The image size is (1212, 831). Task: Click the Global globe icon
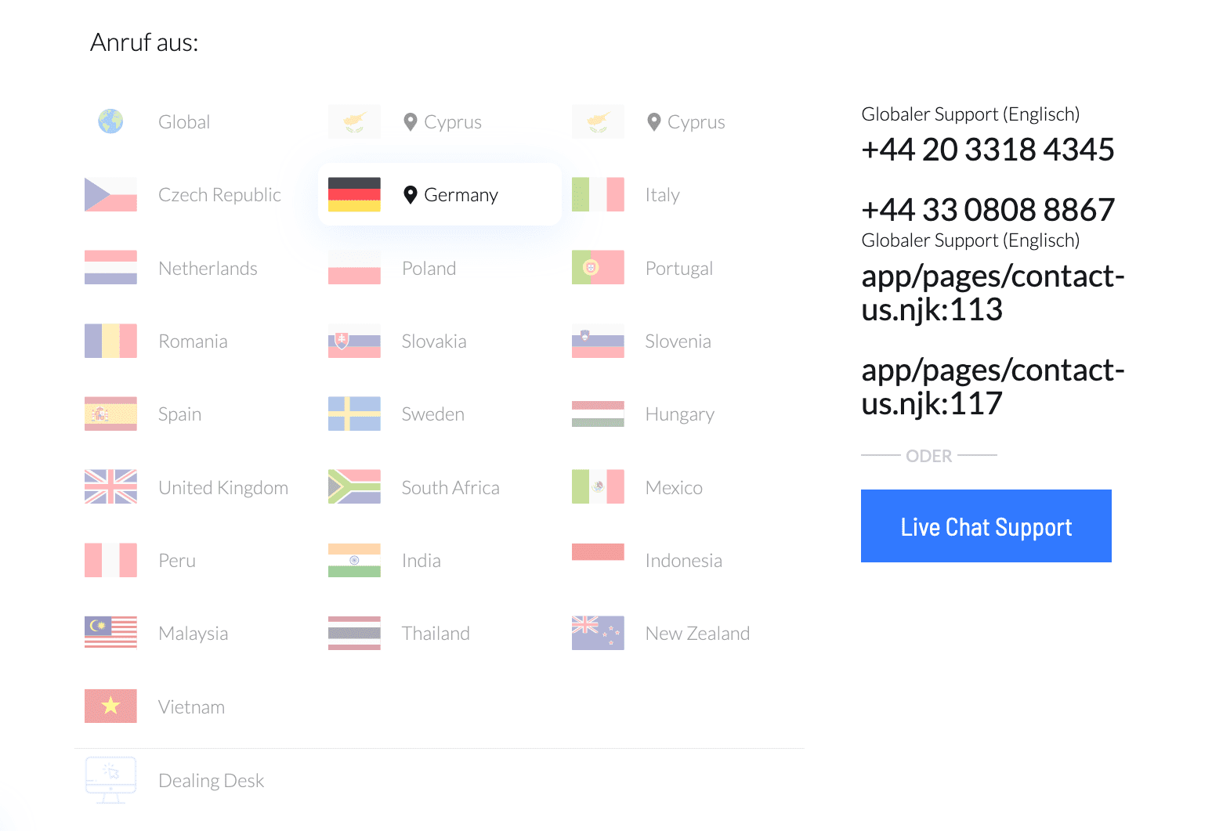click(x=110, y=121)
